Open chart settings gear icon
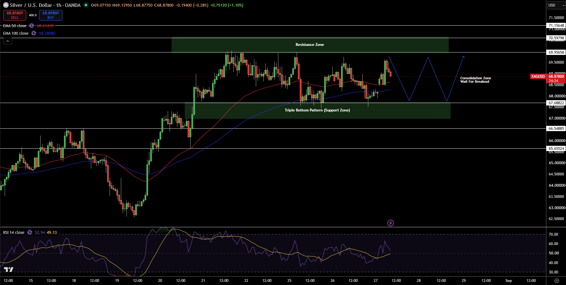566x285 pixels. (556, 281)
